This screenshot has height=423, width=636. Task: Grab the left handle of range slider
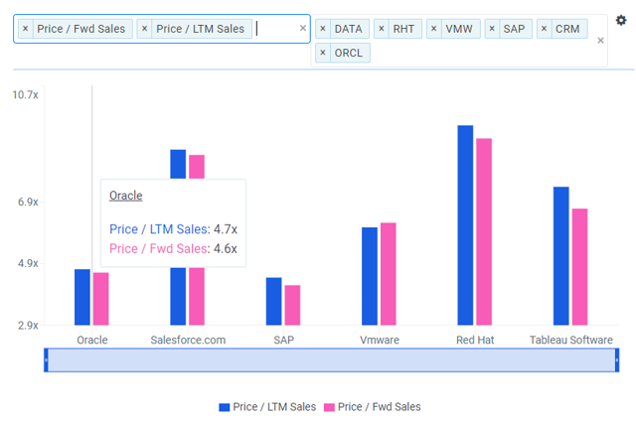[x=47, y=359]
